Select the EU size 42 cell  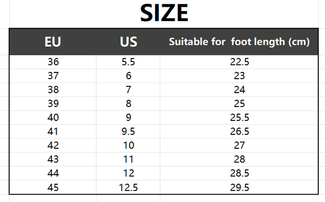pos(53,145)
